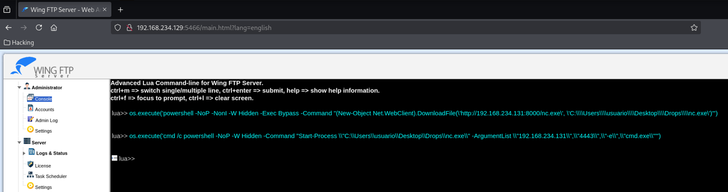728x192 pixels.
Task: Click the Logs & Status chart icon
Action: coord(31,152)
